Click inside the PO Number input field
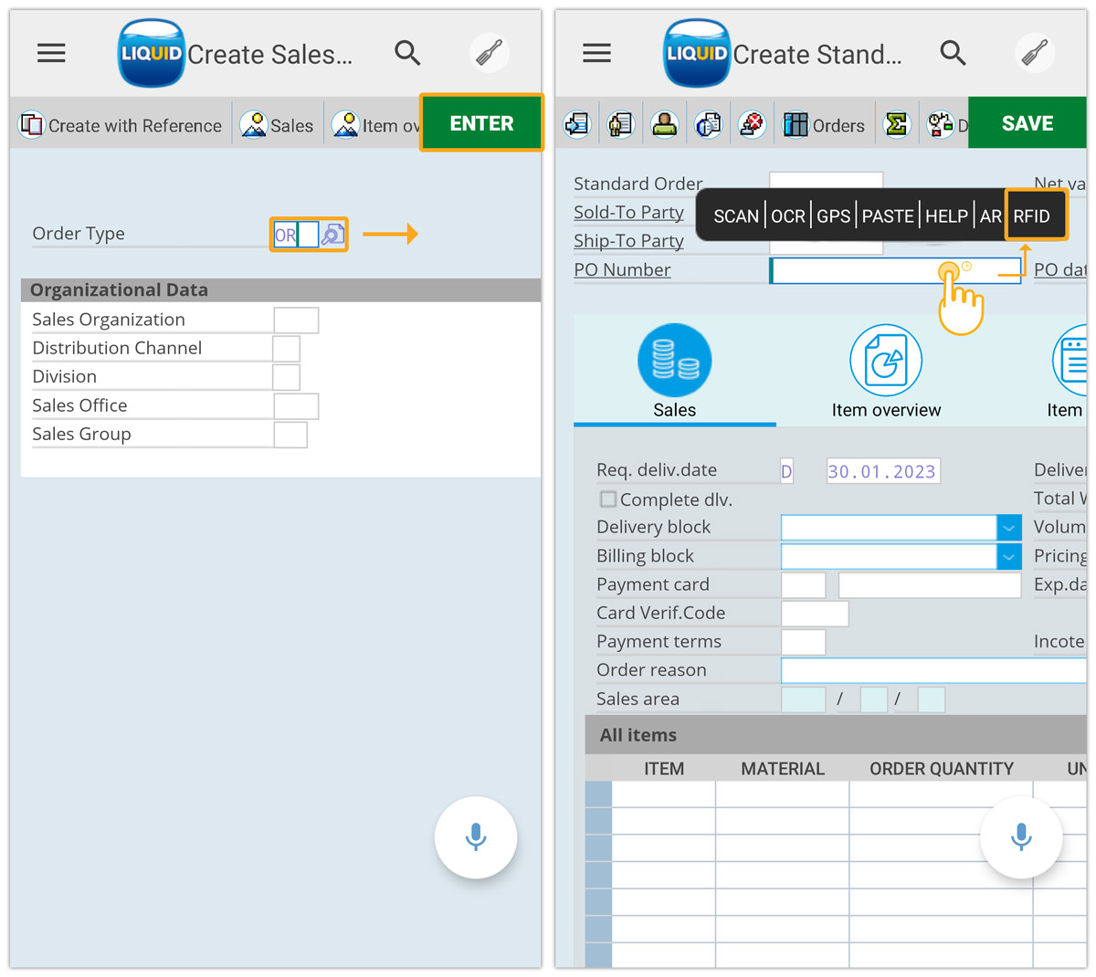1096x977 pixels. 859,270
